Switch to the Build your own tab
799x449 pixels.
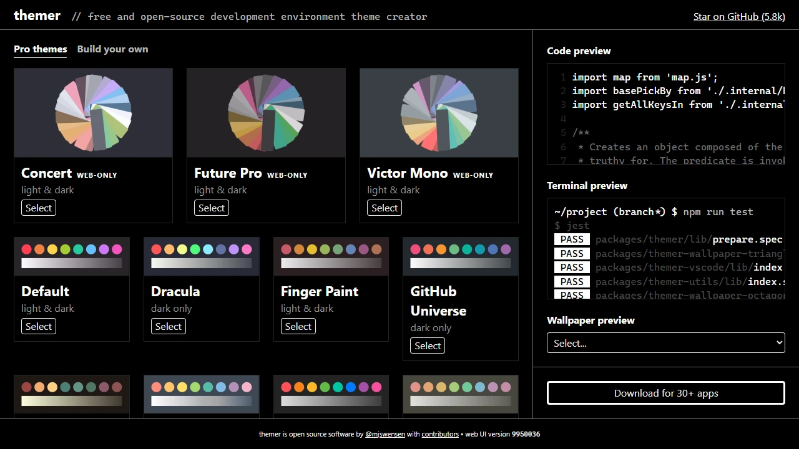[112, 49]
